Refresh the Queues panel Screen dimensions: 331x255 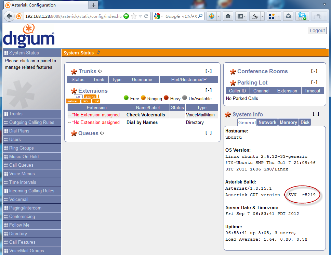coord(102,133)
